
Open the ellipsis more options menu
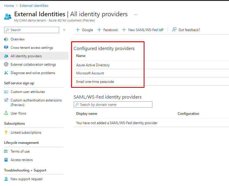136,14
